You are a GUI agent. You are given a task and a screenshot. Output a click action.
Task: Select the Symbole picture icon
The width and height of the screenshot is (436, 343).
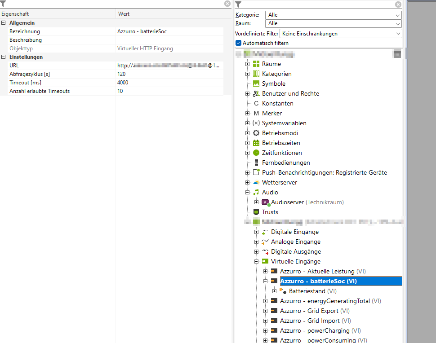(256, 84)
